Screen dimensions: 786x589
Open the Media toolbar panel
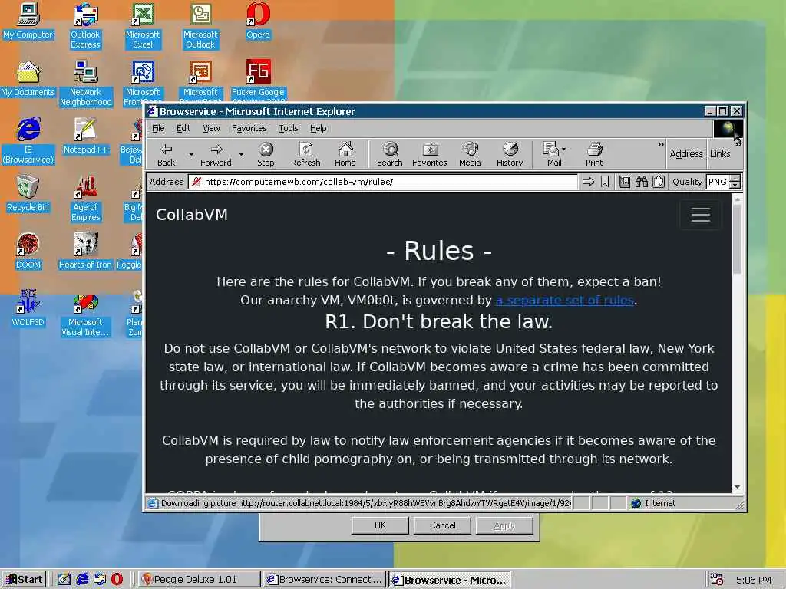click(470, 154)
